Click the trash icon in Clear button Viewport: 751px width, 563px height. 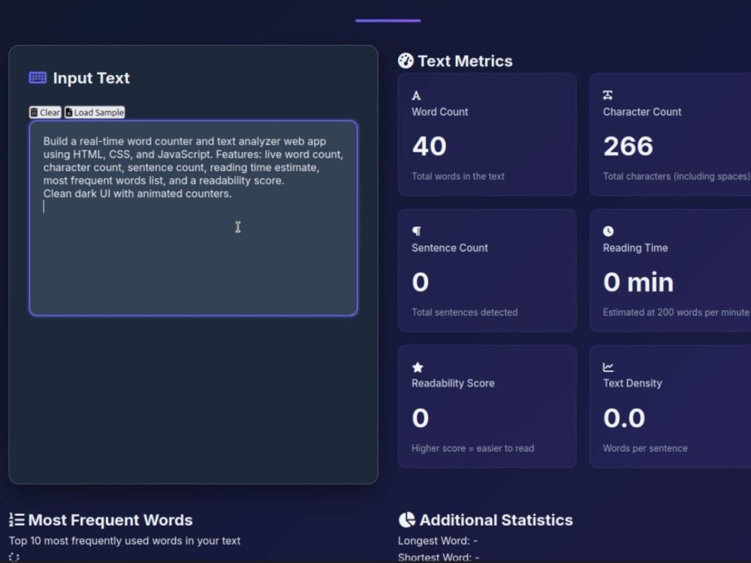pos(34,113)
